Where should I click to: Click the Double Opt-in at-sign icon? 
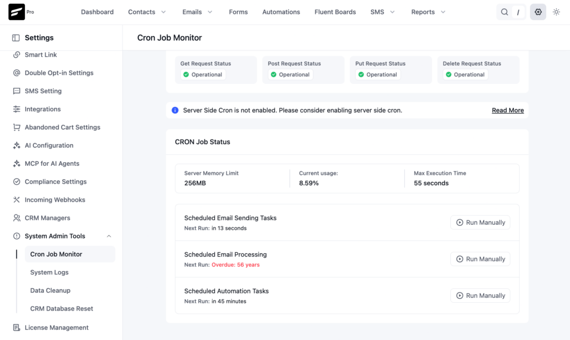click(16, 73)
